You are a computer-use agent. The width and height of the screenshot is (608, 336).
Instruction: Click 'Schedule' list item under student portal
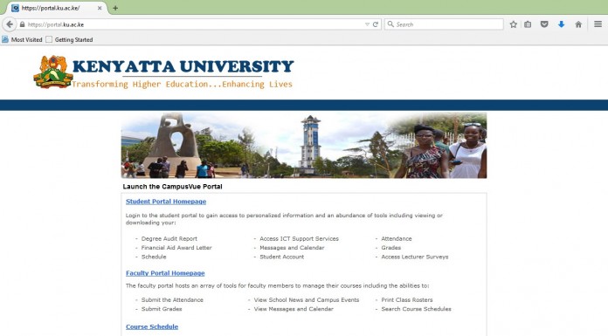tap(154, 257)
